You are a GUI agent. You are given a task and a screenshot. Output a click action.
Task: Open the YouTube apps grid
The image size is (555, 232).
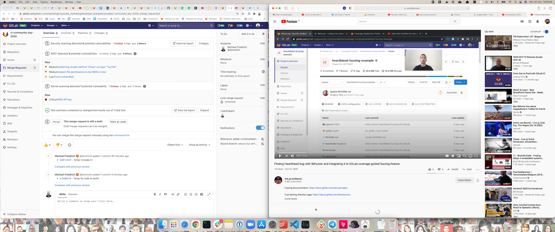point(530,21)
